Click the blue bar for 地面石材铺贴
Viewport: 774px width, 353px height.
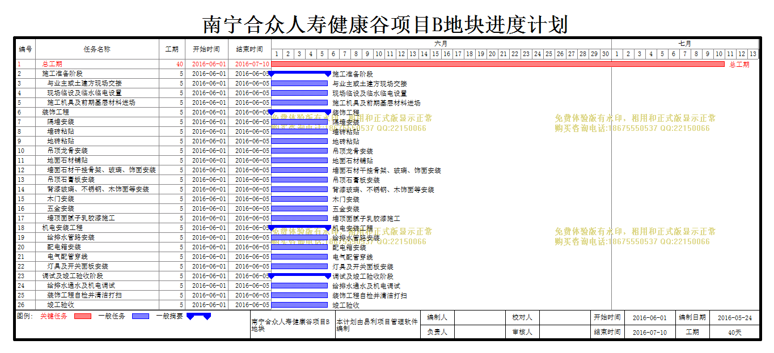[299, 160]
